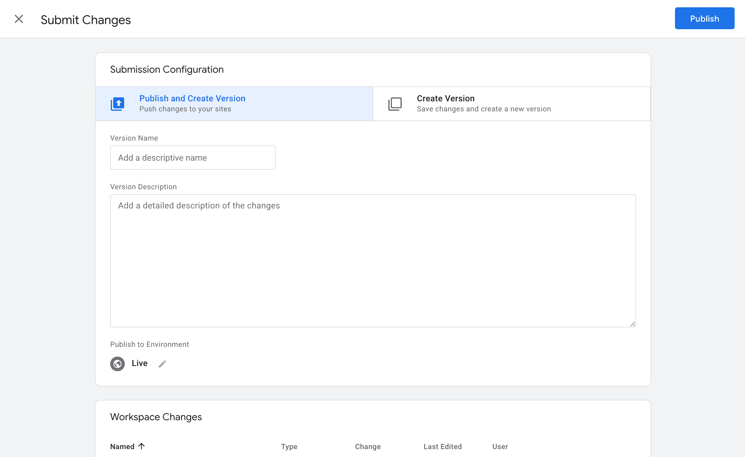Screen dimensions: 745x457
Task: Close the Submit Changes panel
Action: coord(19,19)
